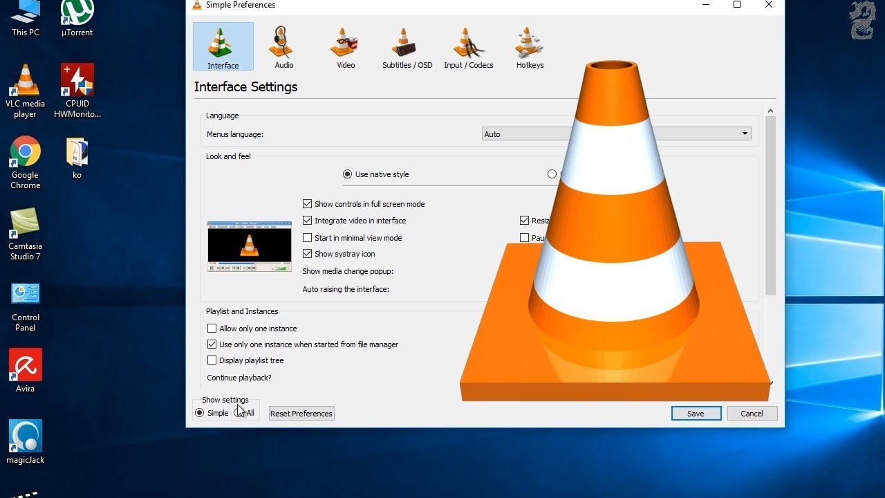Maximize the Simple Preferences window
The height and width of the screenshot is (498, 885).
[737, 5]
